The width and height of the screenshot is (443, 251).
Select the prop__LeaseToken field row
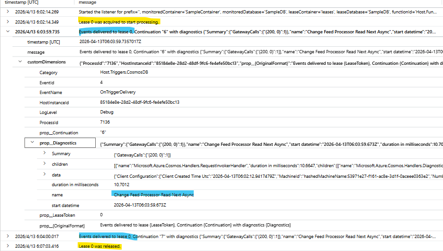click(x=57, y=215)
